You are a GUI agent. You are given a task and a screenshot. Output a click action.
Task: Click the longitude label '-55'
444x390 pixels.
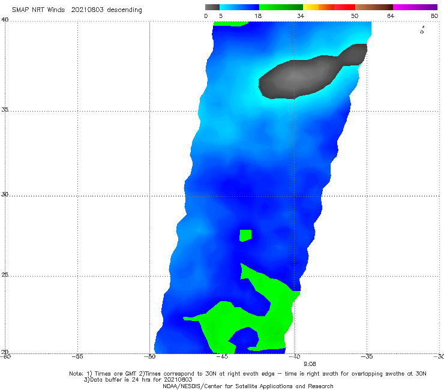[77, 356]
